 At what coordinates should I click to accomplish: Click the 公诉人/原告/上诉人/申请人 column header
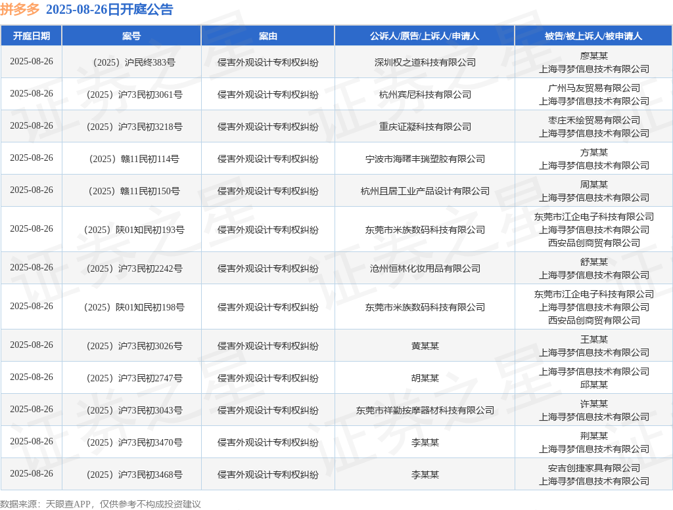click(425, 36)
